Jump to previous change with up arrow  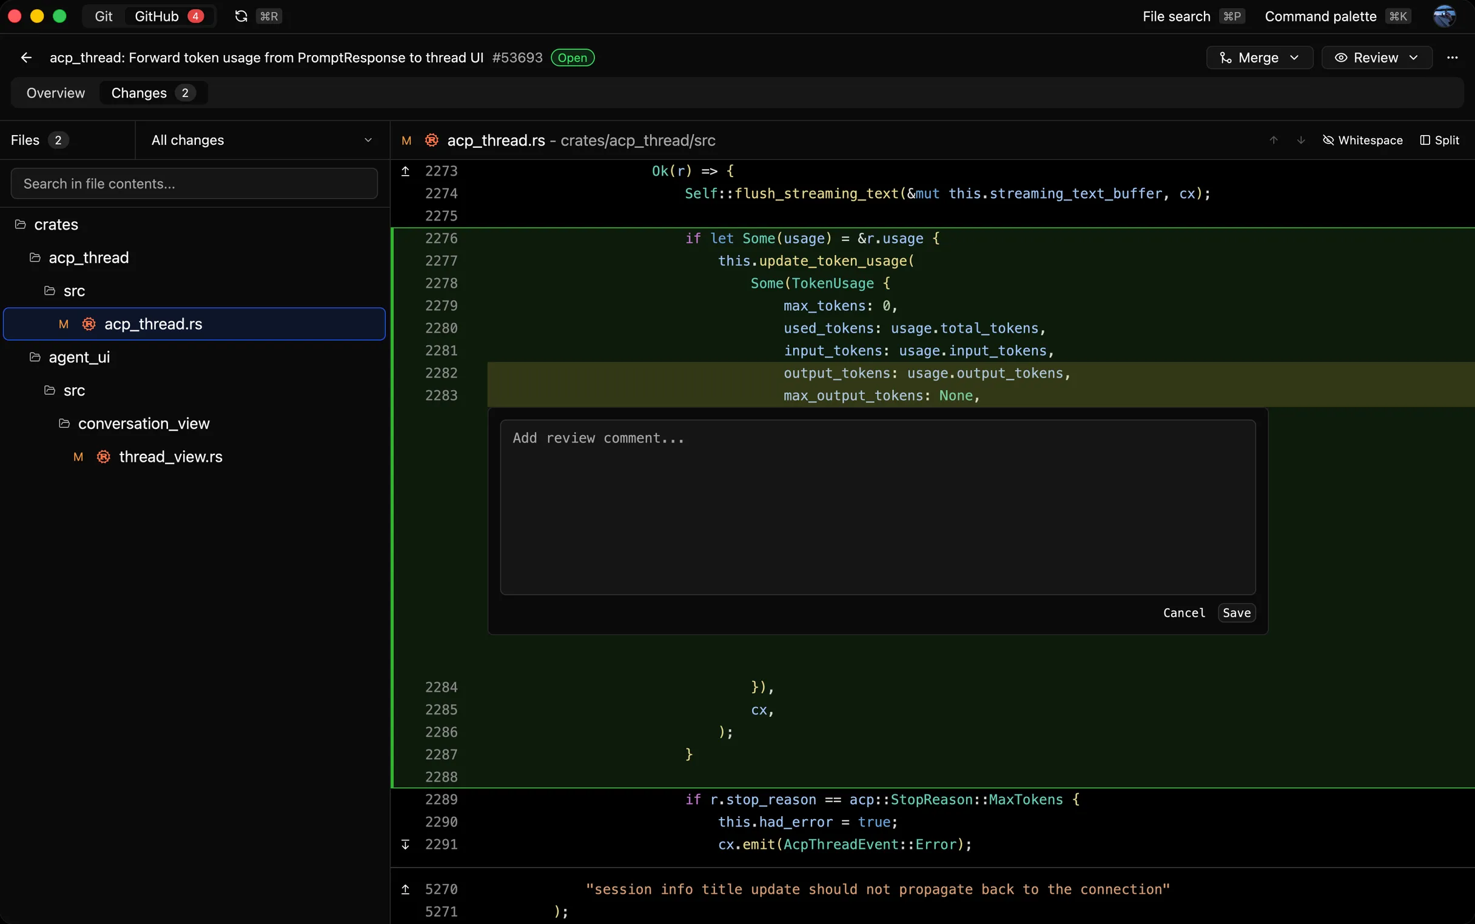coord(1273,140)
